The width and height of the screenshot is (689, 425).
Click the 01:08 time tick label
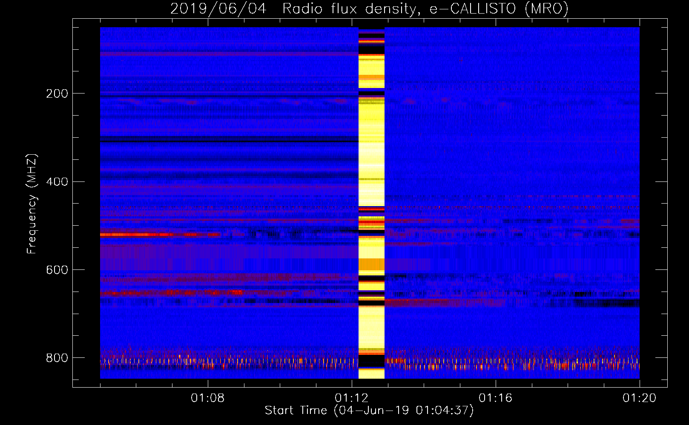(x=208, y=398)
